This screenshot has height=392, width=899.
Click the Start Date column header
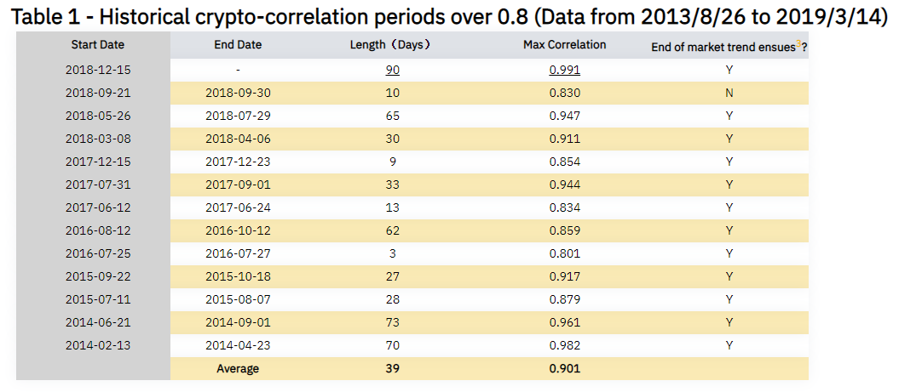[93, 45]
